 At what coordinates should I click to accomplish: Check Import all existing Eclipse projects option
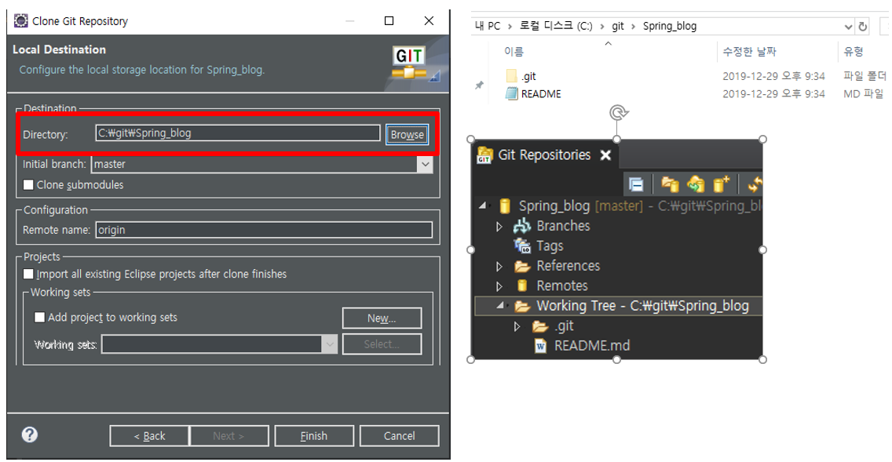click(x=28, y=274)
